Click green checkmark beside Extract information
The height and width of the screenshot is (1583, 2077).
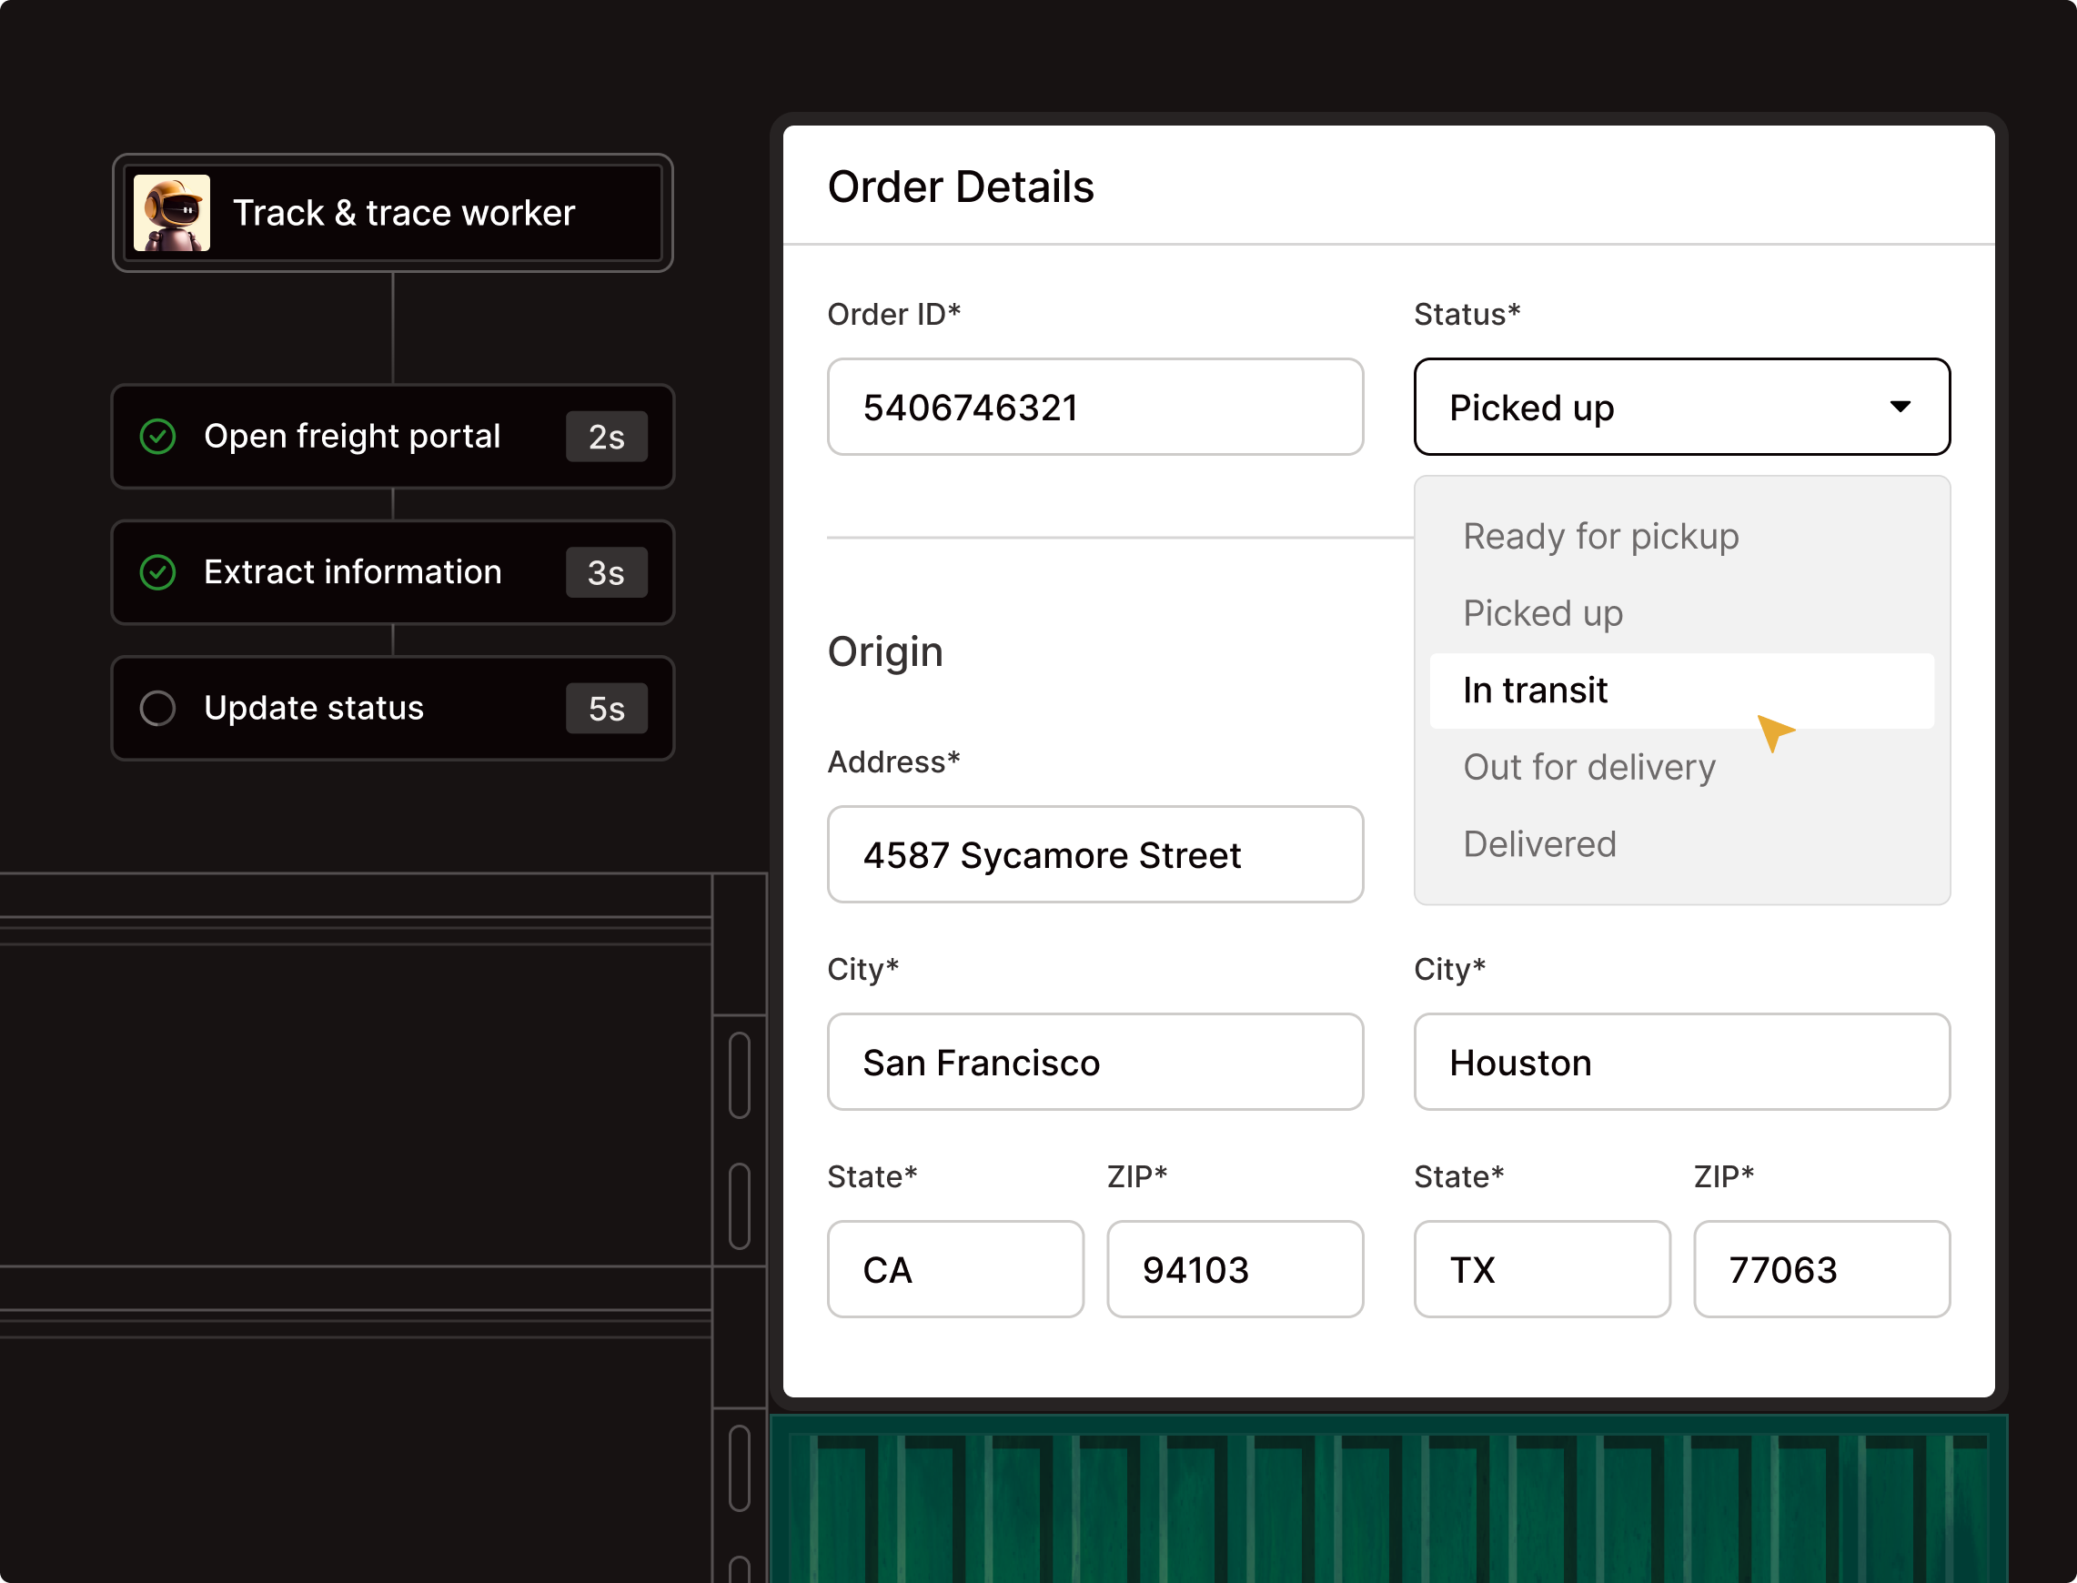(157, 572)
